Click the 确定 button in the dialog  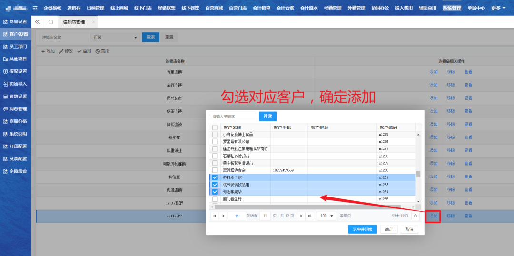389,229
